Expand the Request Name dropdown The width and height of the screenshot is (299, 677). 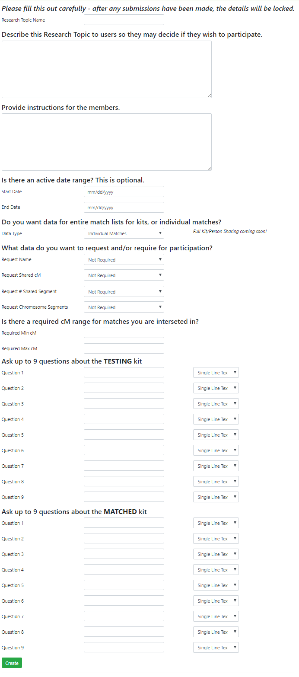click(124, 260)
